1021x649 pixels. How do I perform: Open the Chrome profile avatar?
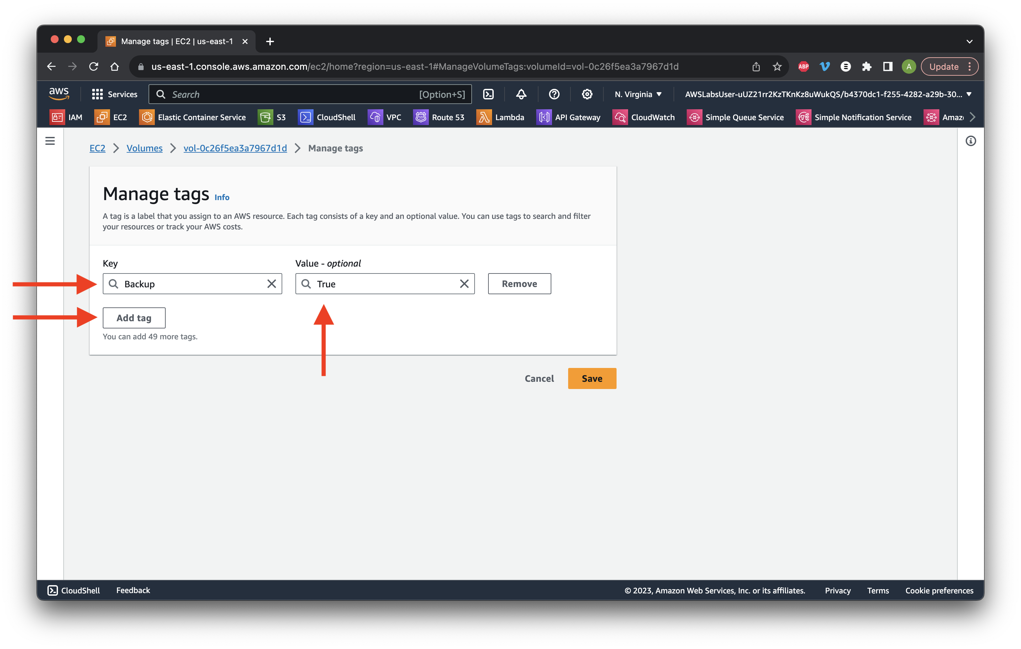(x=909, y=66)
